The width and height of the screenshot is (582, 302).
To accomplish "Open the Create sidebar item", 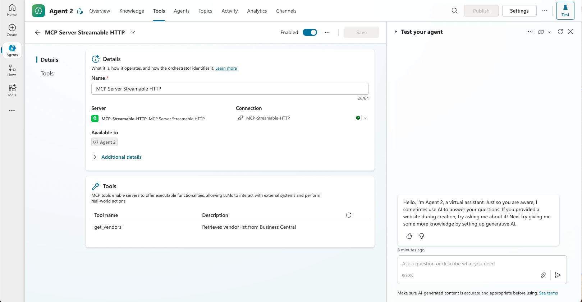I will coord(12,30).
